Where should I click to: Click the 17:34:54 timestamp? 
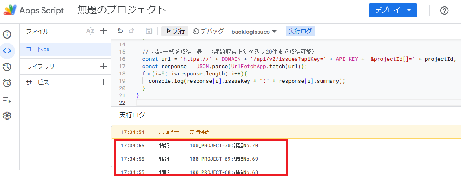click(133, 132)
